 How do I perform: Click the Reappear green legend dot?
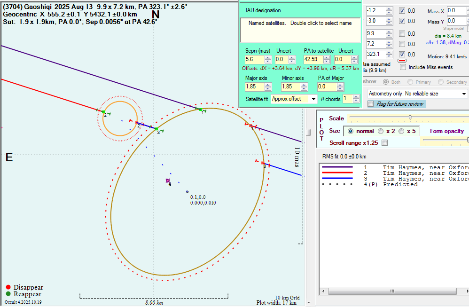tap(8, 294)
